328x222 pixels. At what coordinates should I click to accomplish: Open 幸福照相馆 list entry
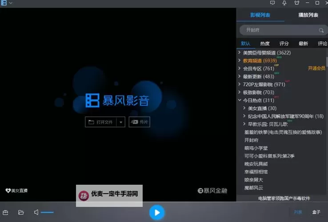pyautogui.click(x=256, y=172)
